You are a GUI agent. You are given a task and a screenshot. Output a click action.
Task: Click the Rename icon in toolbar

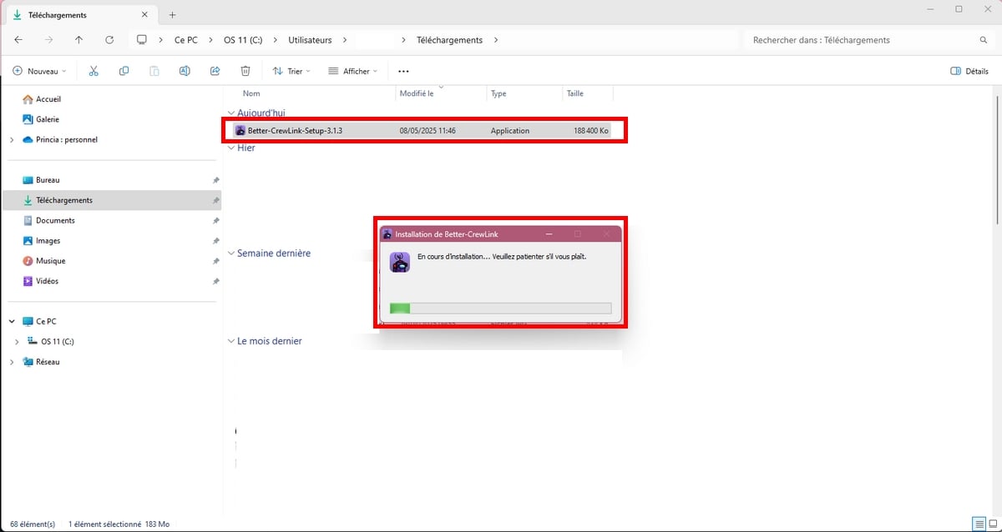(185, 71)
